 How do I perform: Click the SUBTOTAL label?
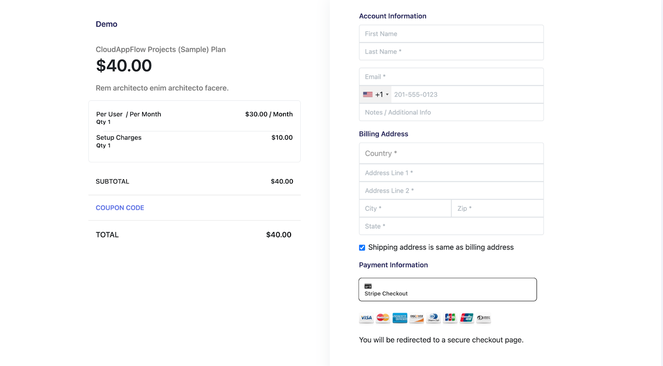(112, 181)
